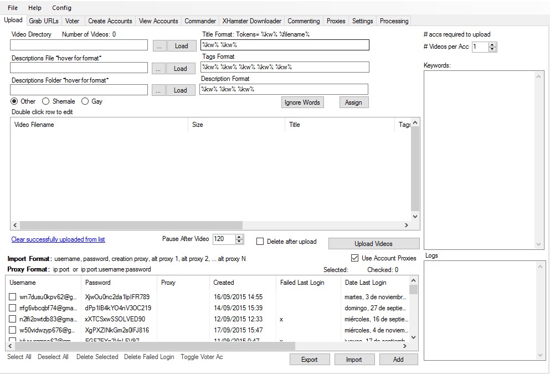Add a new account
The width and height of the screenshot is (550, 374).
(x=398, y=360)
